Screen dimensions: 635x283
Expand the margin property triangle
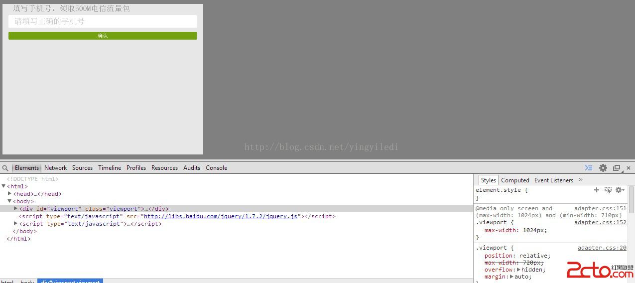tap(512, 277)
